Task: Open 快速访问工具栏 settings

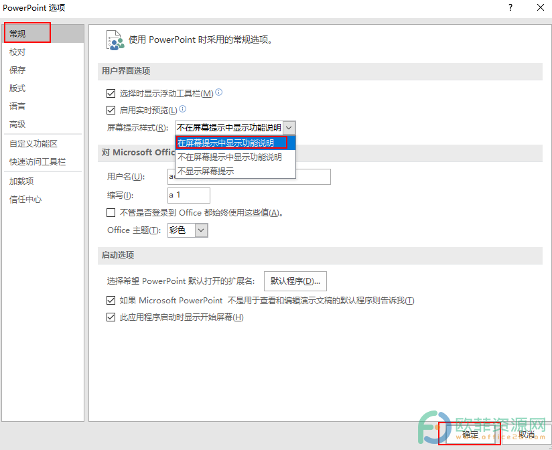Action: coord(44,161)
